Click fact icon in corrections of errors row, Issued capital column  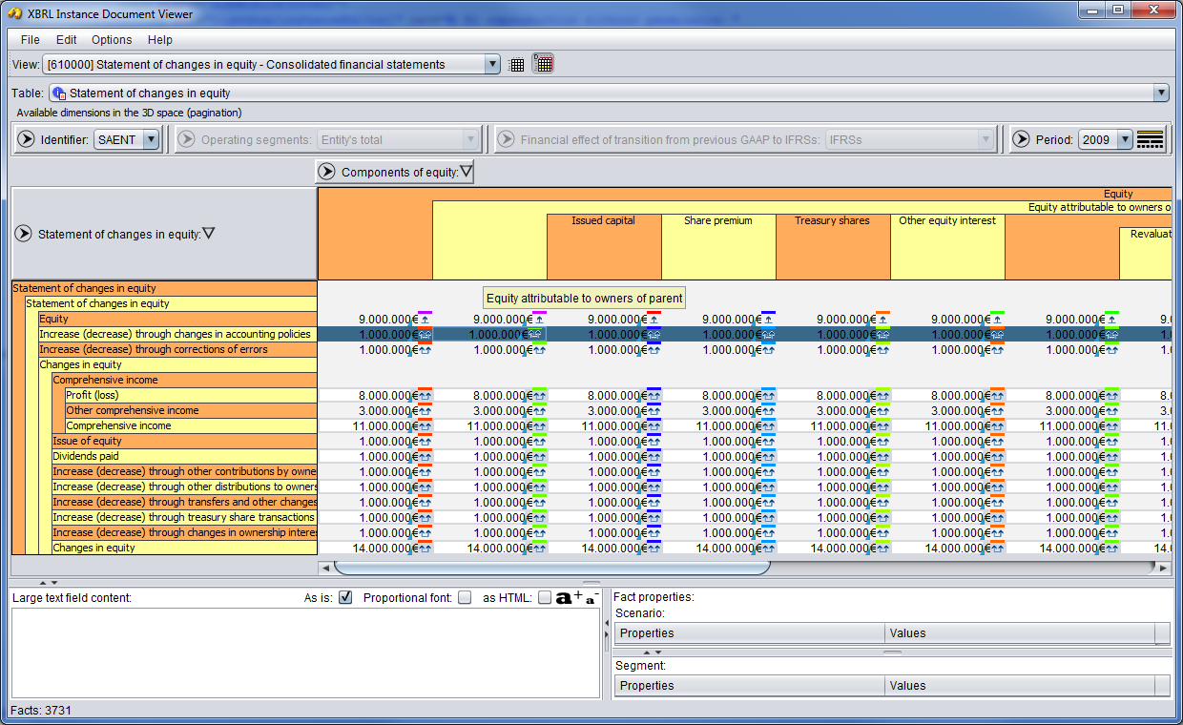tap(654, 349)
